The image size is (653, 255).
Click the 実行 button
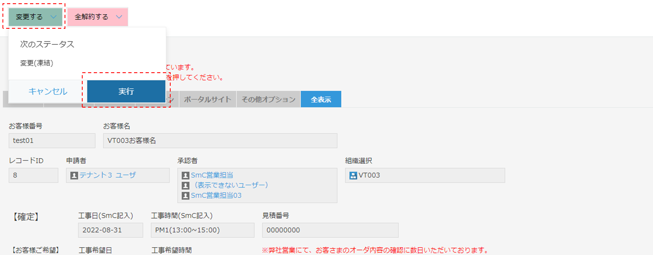pos(126,91)
